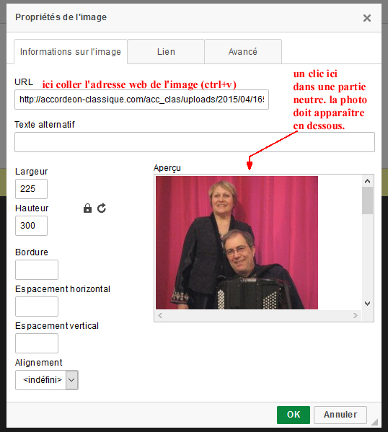Click the preview scroll up arrow
This screenshot has height=432, width=388.
pos(367,181)
